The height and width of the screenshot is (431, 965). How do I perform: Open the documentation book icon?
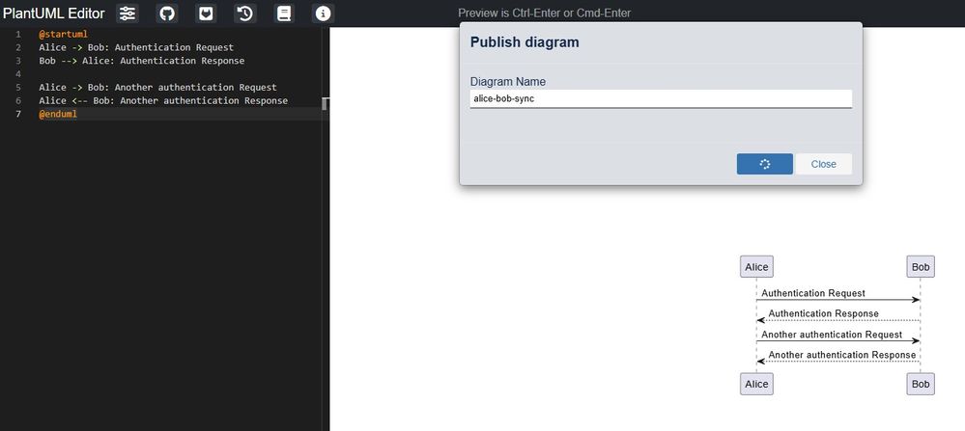pos(284,13)
